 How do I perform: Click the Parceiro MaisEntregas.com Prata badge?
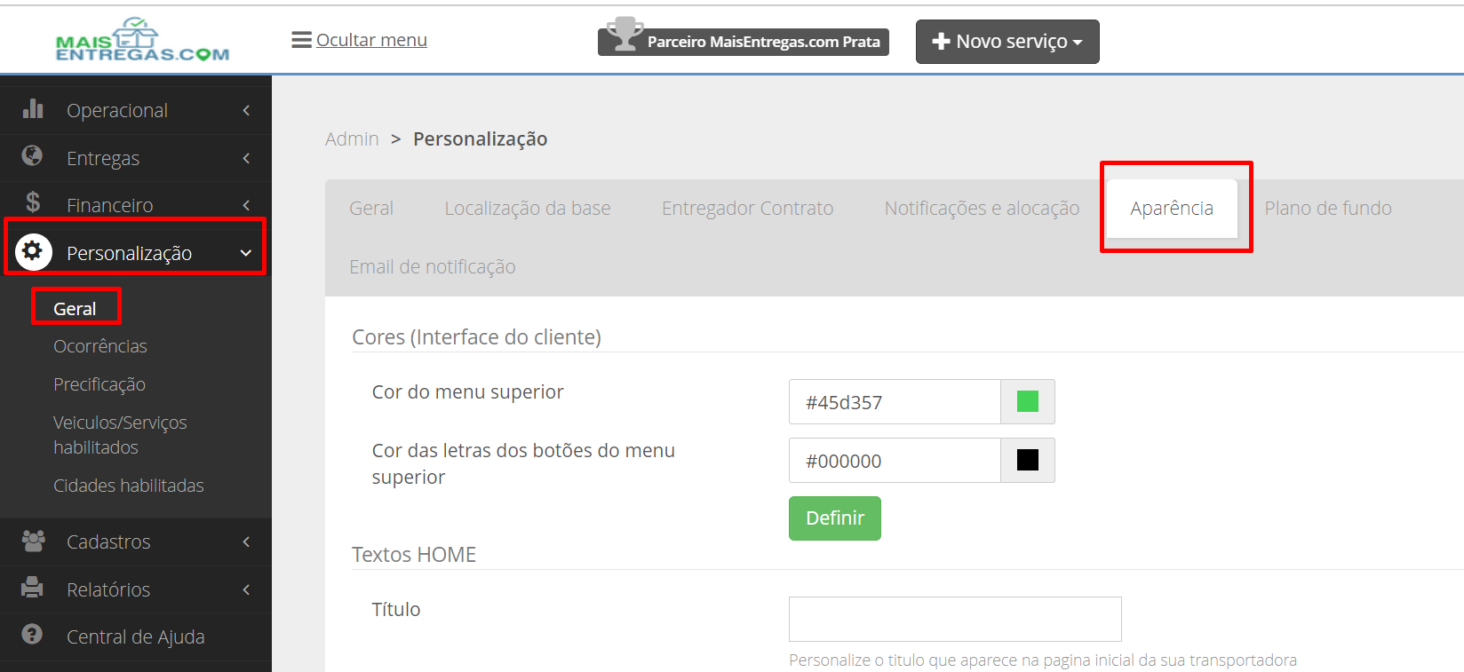[x=744, y=41]
